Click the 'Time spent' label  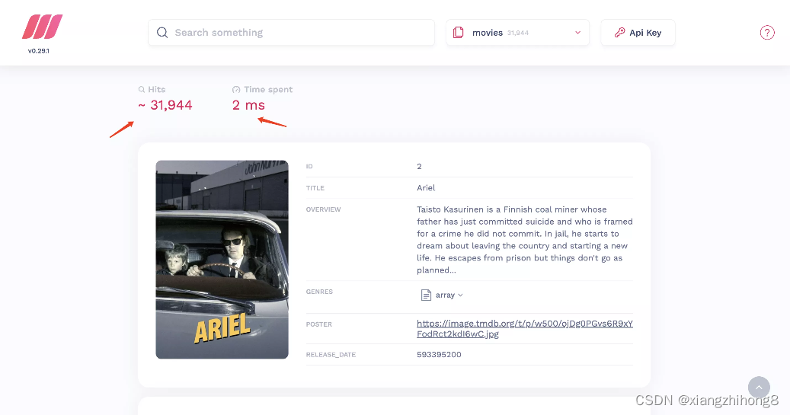[268, 90]
